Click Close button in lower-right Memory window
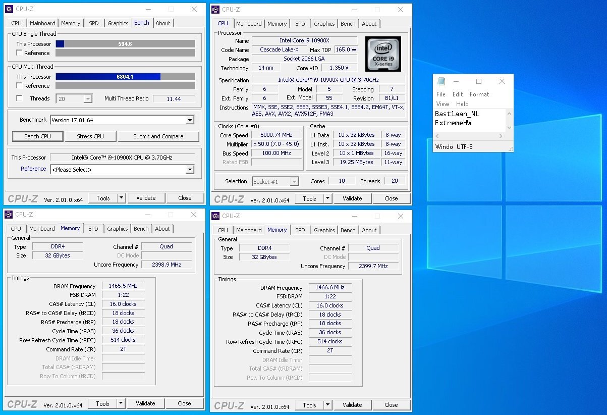The height and width of the screenshot is (415, 607). click(391, 404)
